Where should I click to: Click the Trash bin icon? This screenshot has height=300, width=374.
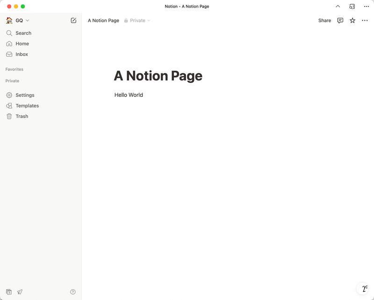[x=9, y=117]
